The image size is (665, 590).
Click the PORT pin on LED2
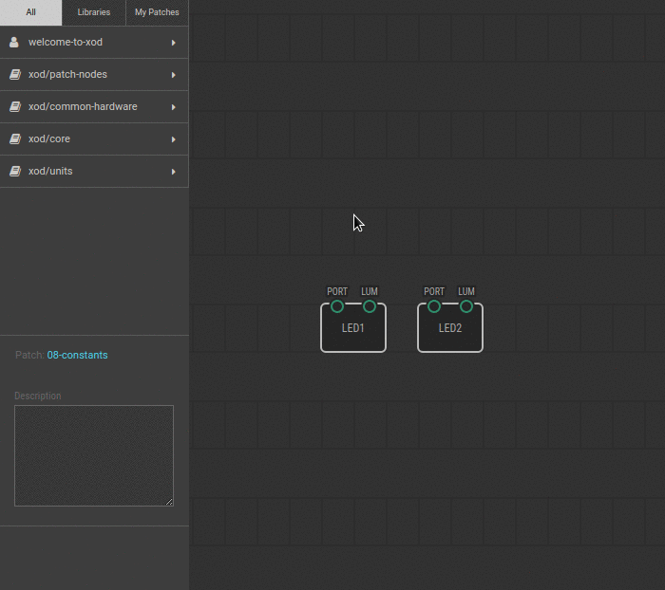click(x=434, y=306)
